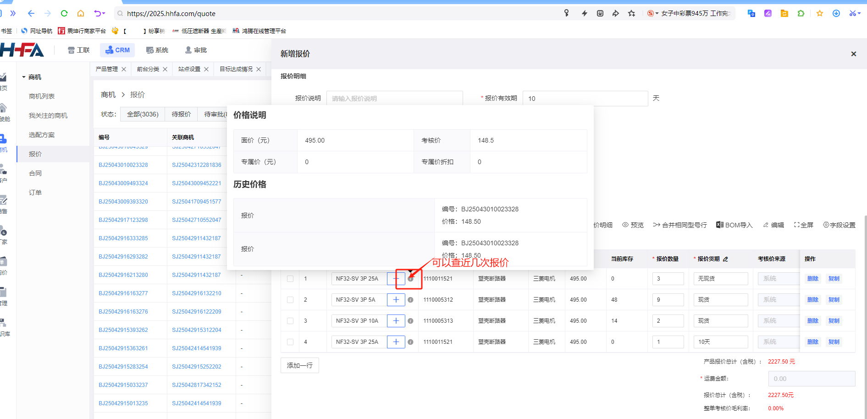Click the 添加一行 button
Viewport: 867px width, 419px height.
pos(299,365)
